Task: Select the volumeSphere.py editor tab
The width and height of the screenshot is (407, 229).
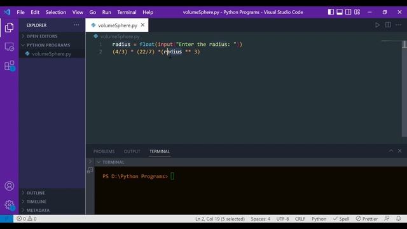Action: click(117, 25)
